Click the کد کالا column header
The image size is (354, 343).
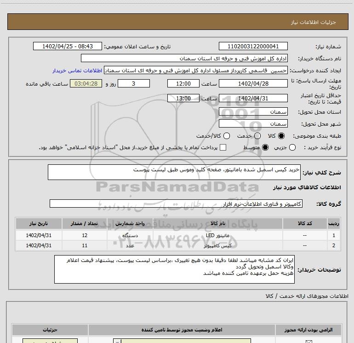(x=305, y=223)
